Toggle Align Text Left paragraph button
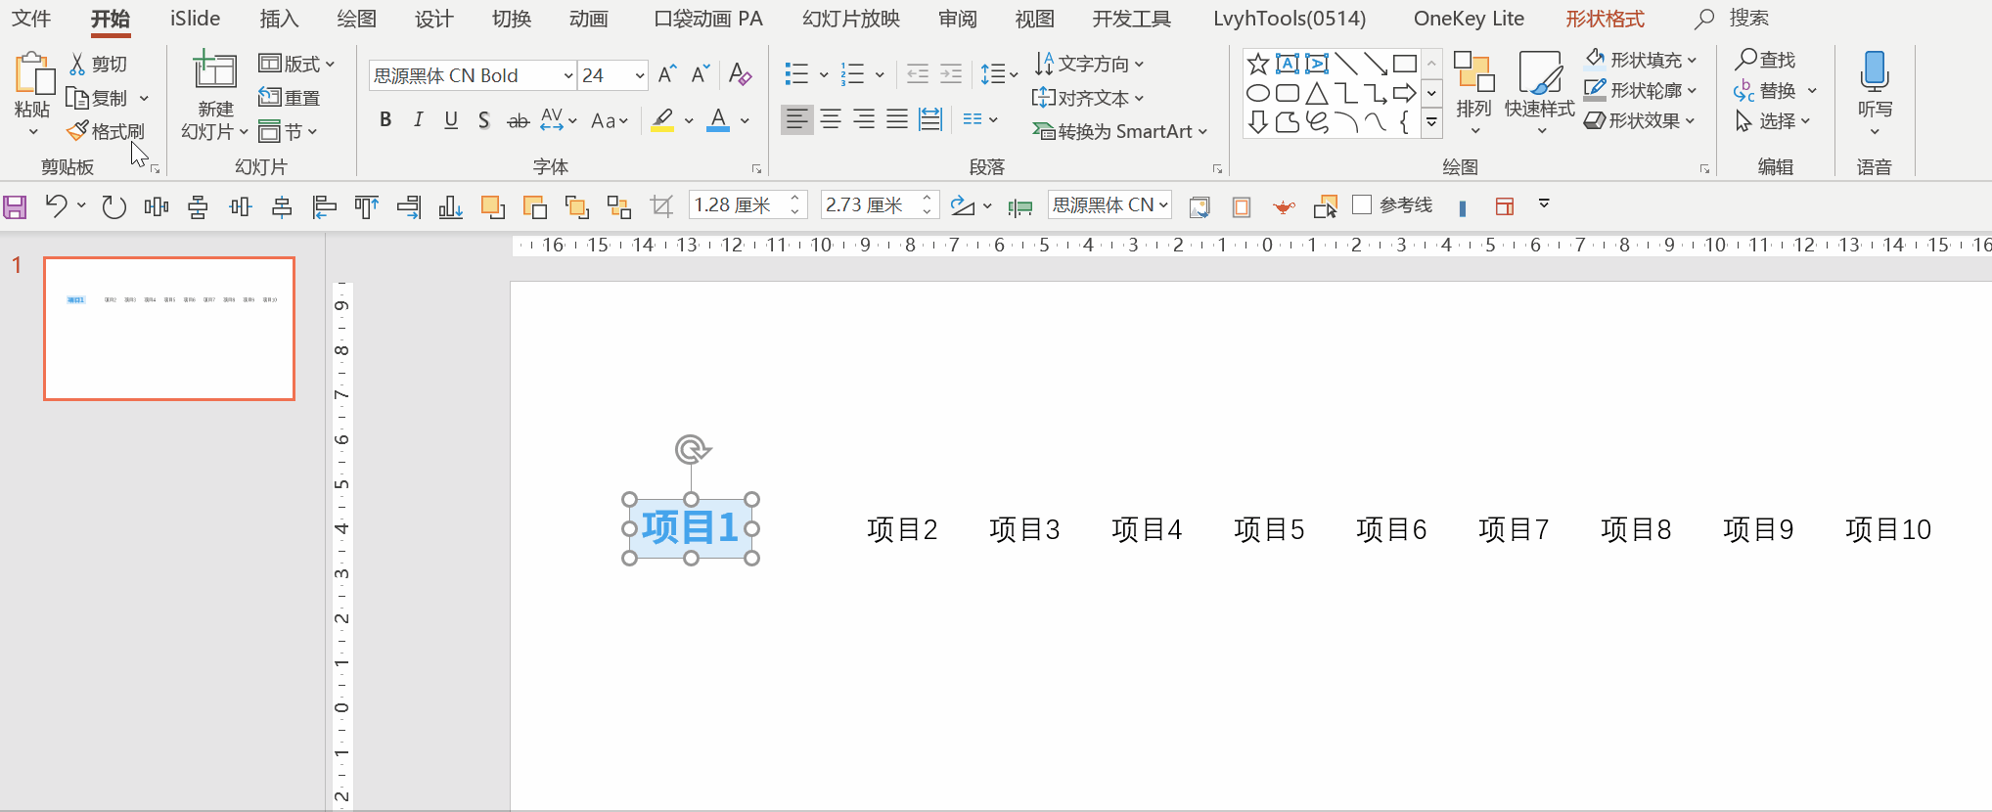 tap(797, 120)
